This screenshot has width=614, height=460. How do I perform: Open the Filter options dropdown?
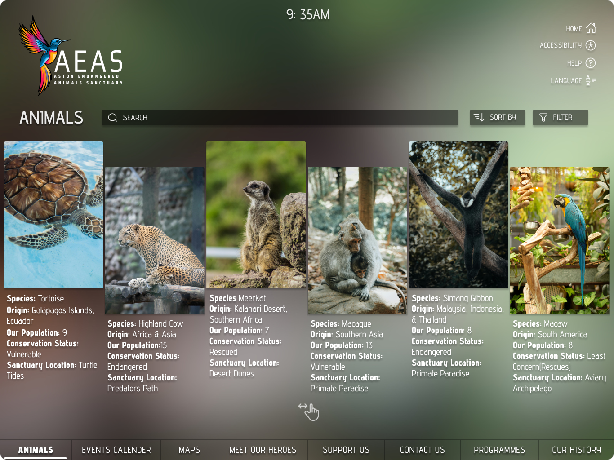coord(561,117)
